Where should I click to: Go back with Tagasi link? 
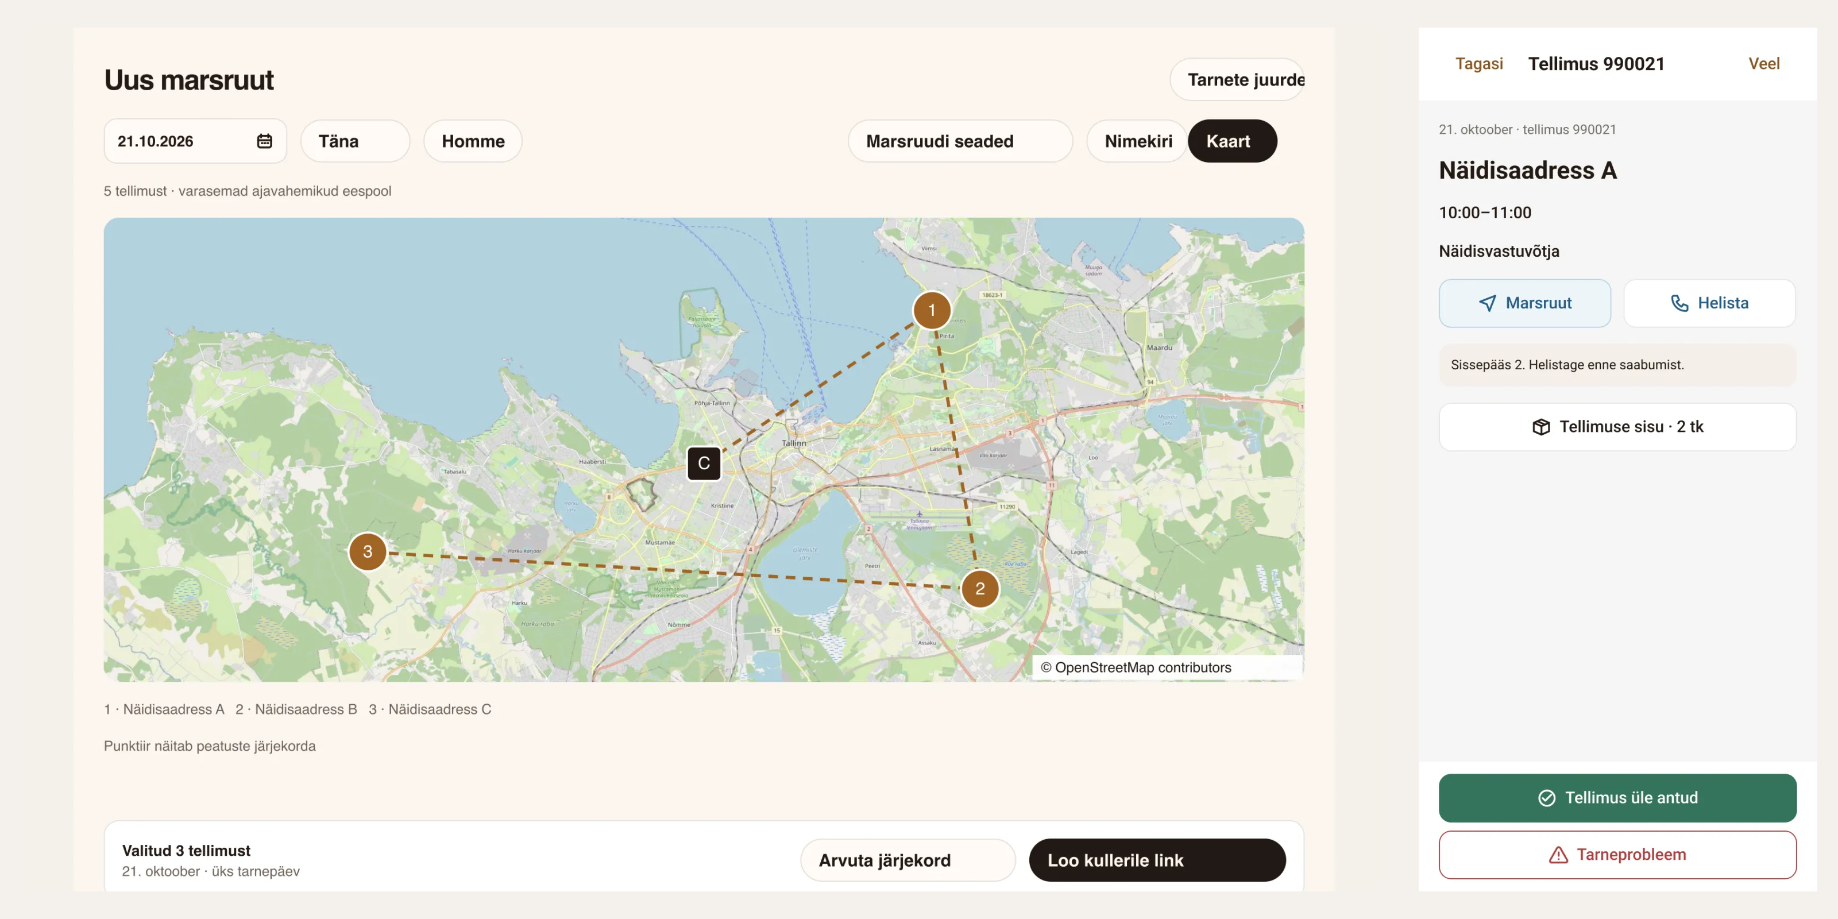click(x=1478, y=64)
